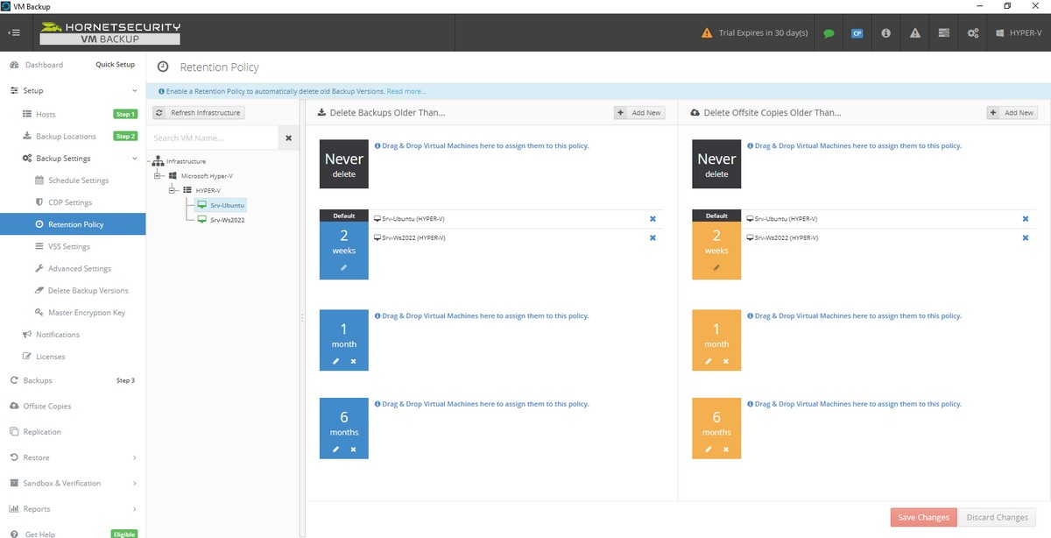Click the Save Changes button
Viewport: 1051px width, 538px height.
pyautogui.click(x=923, y=517)
